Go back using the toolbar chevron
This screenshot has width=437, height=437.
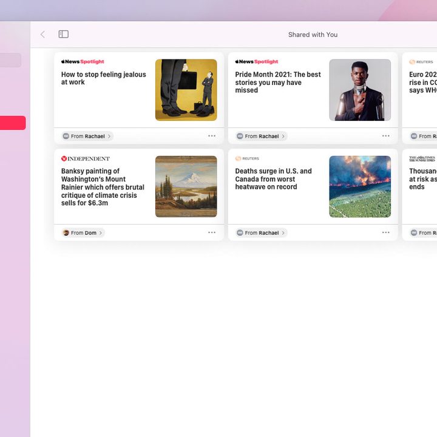pyautogui.click(x=42, y=35)
